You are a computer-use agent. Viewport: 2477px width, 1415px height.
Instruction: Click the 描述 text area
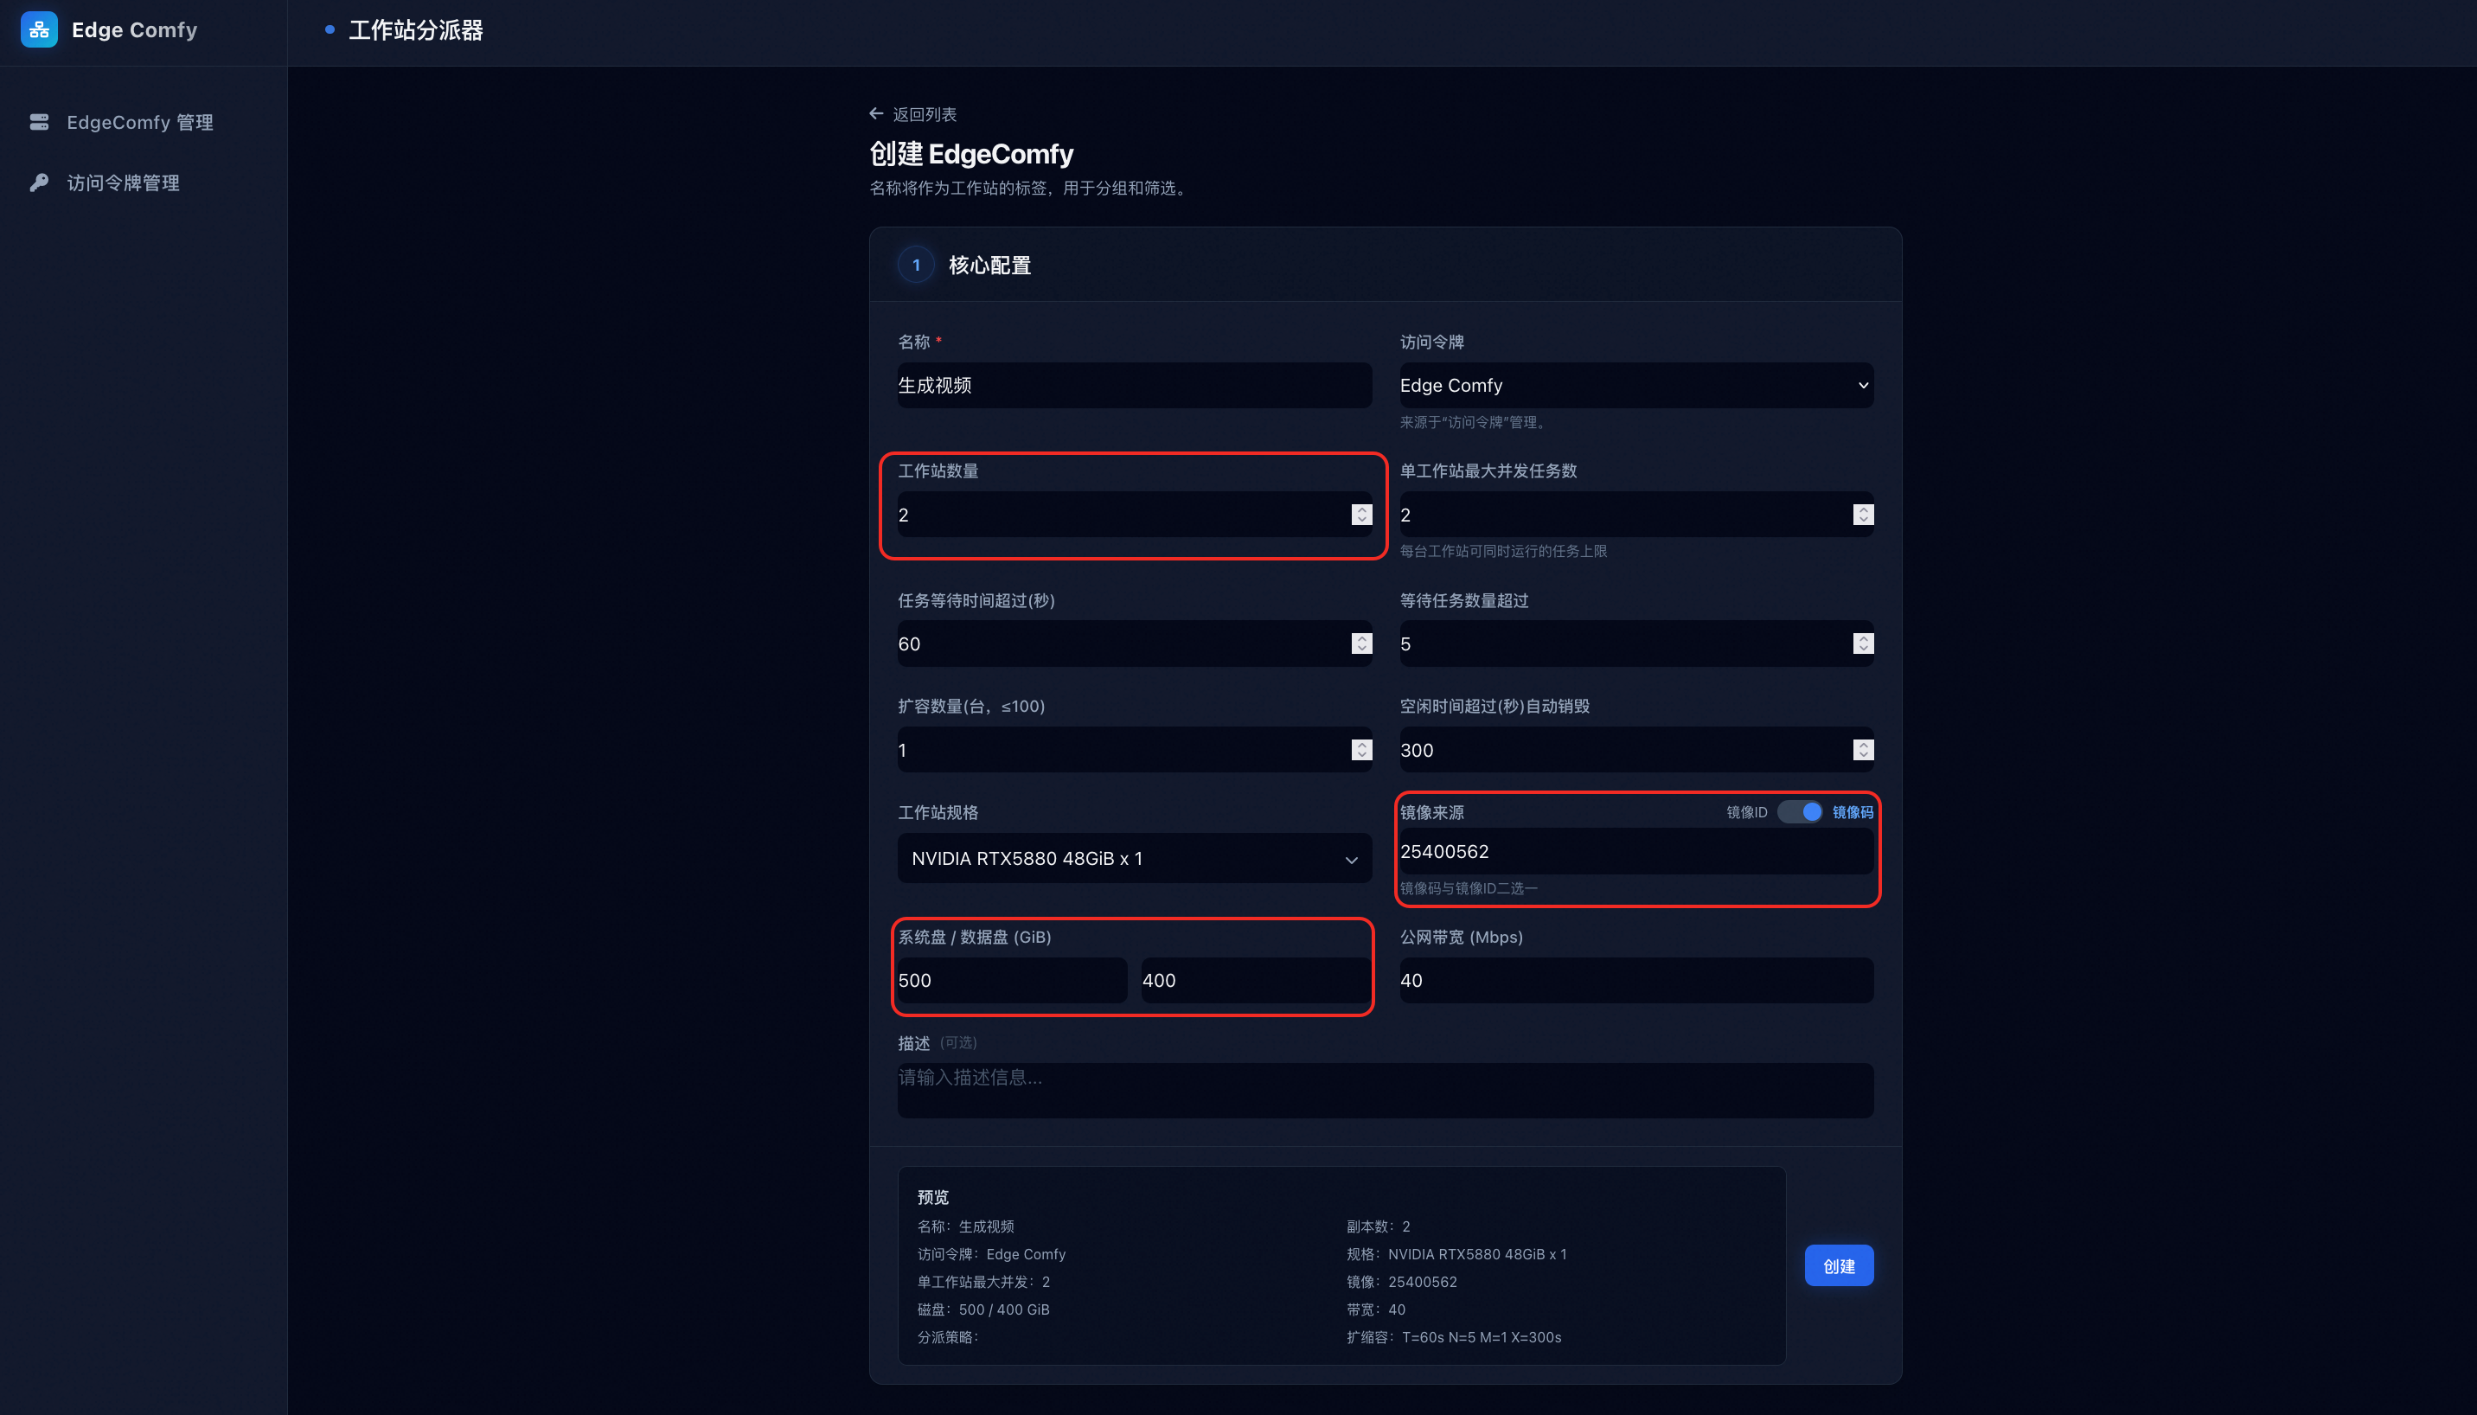tap(1385, 1090)
